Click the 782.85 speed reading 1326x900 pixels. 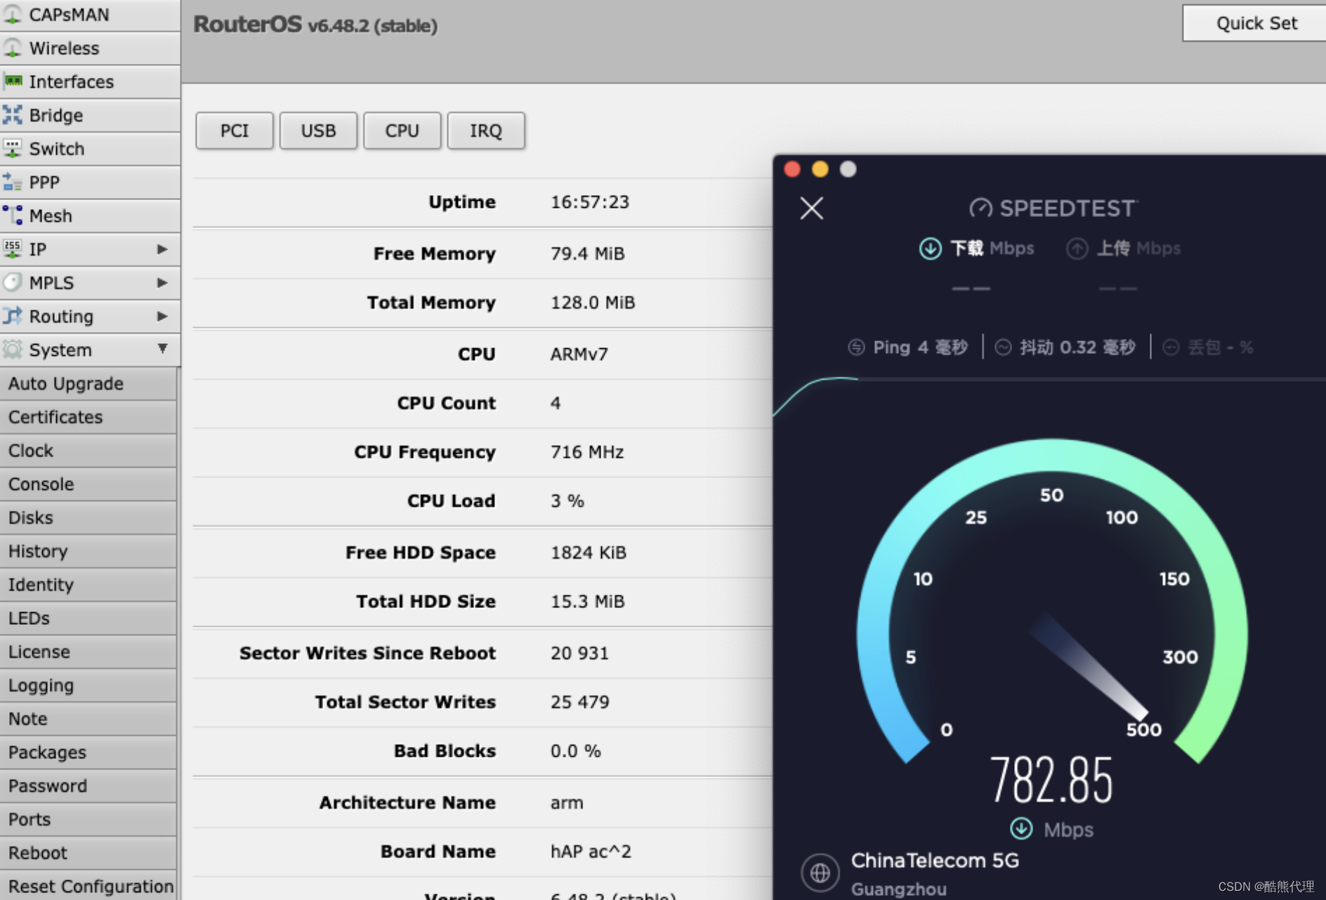pyautogui.click(x=1051, y=779)
